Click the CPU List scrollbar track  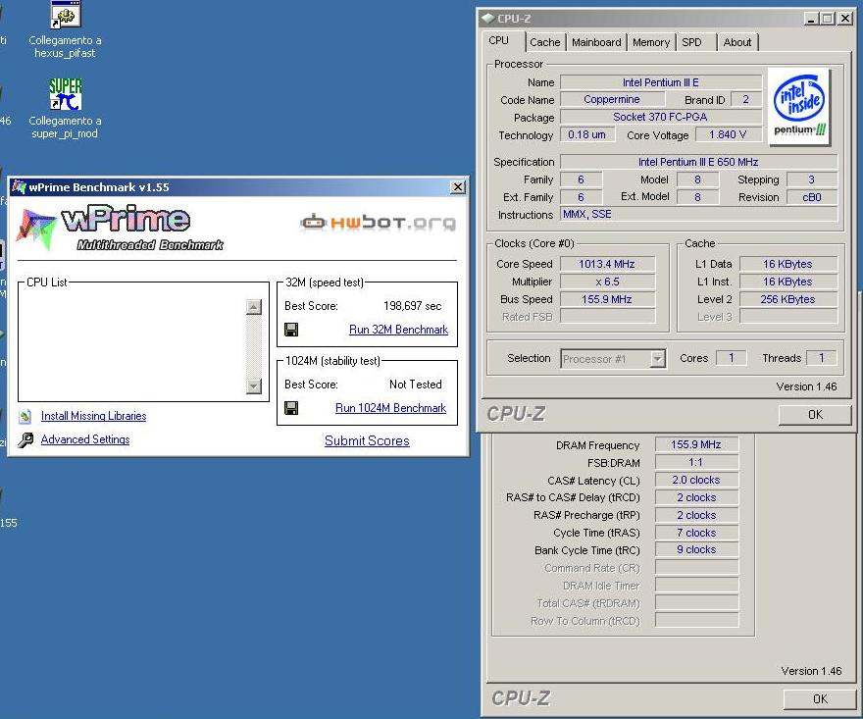pyautogui.click(x=253, y=346)
